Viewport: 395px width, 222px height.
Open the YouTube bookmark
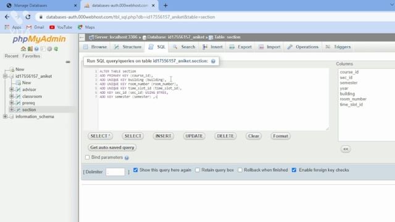tap(61, 27)
